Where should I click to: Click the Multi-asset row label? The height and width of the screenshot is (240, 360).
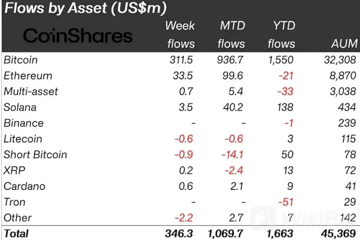31,92
